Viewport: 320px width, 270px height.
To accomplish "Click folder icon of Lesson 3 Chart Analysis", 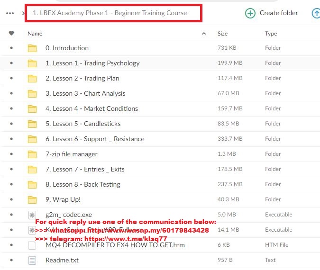I will (32, 94).
